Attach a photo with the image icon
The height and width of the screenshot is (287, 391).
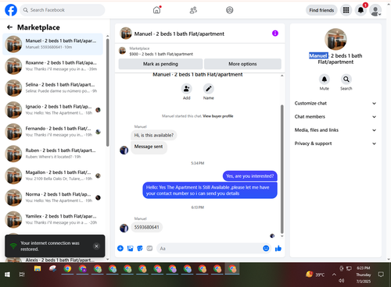[x=130, y=248]
